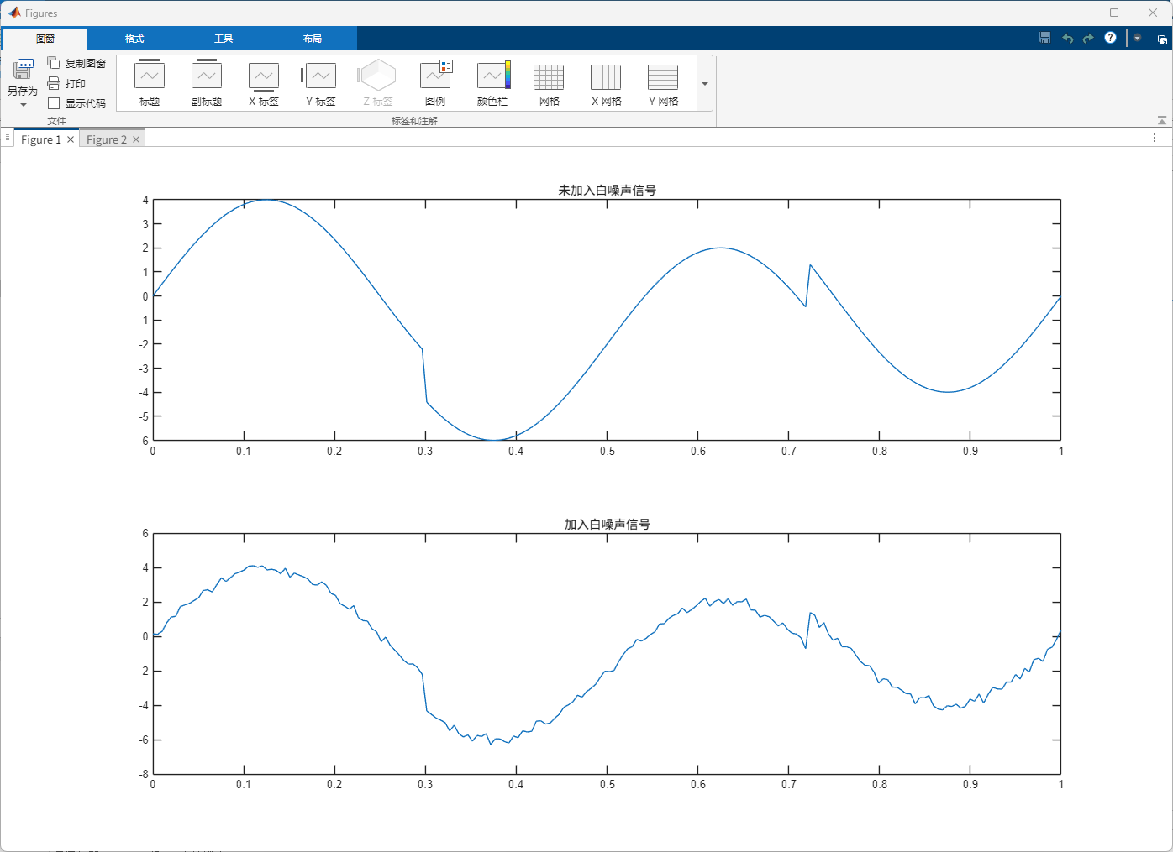Click the MATLAB logo in title bar
1173x852 pixels.
click(14, 13)
